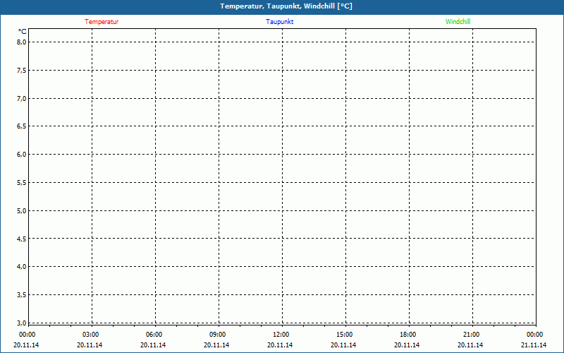Click the 06:00 time axis label
564x353 pixels.
click(x=154, y=335)
